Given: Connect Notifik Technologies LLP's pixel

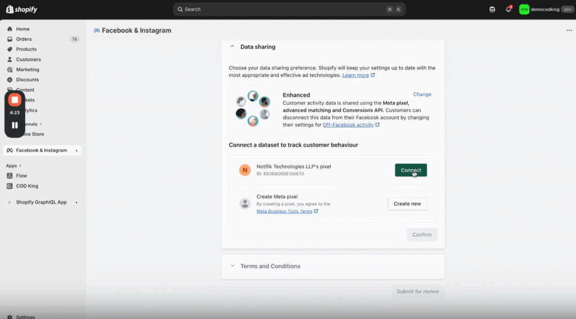Looking at the screenshot, I should pyautogui.click(x=411, y=170).
